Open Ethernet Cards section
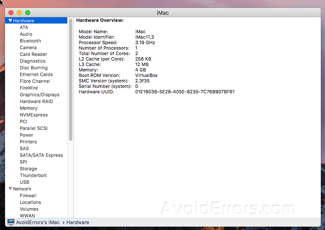The width and height of the screenshot is (325, 230). coord(36,74)
